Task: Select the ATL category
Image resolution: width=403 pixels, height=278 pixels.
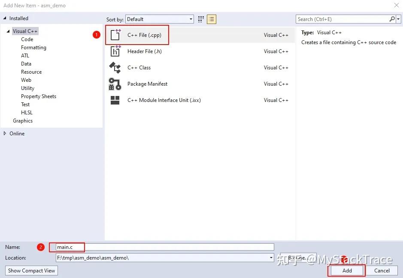Action: click(25, 55)
